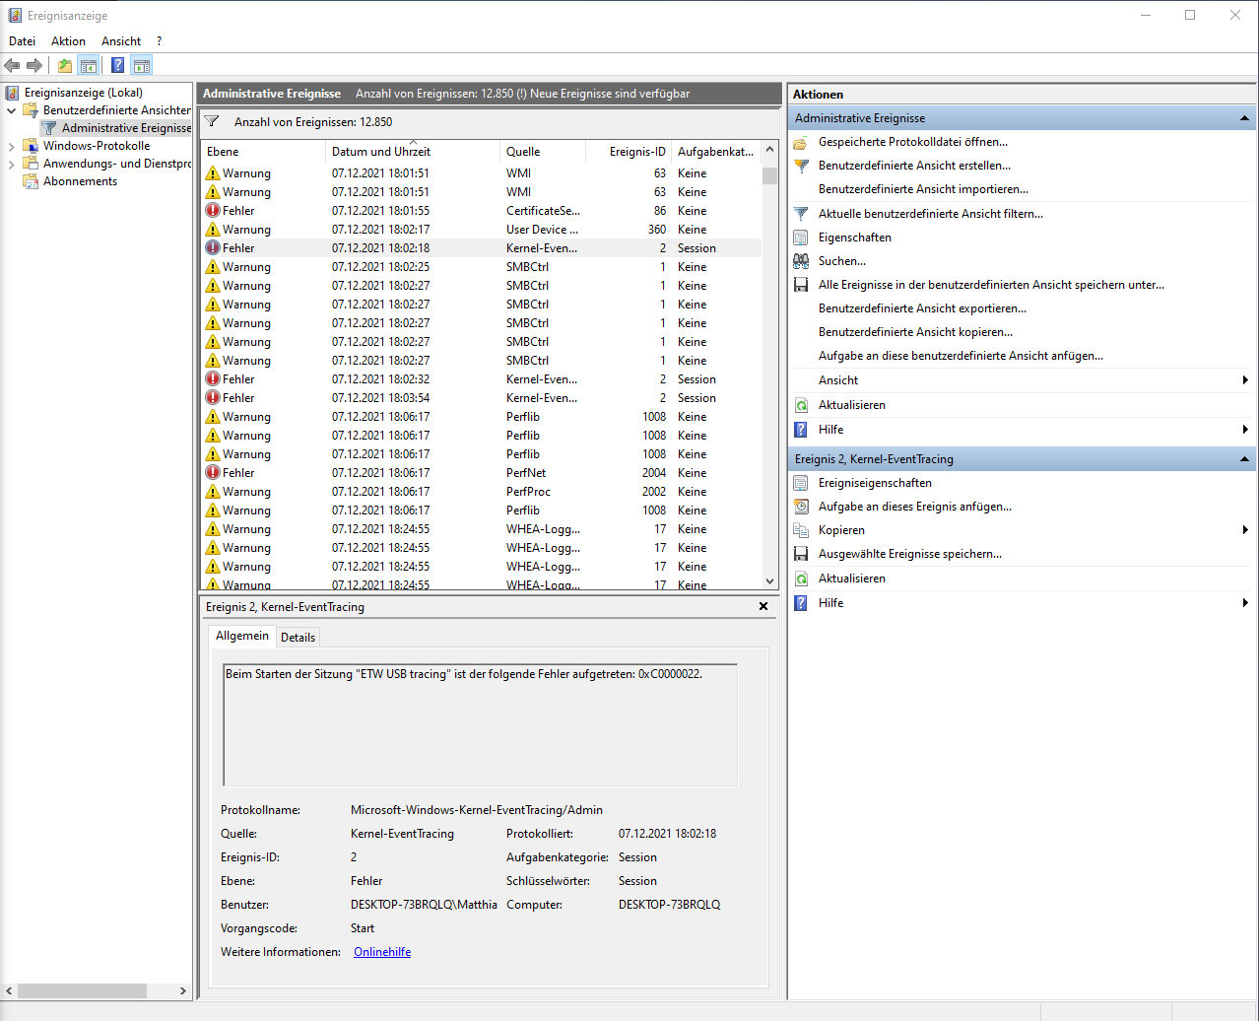Sort by the Ebene column header

point(263,152)
